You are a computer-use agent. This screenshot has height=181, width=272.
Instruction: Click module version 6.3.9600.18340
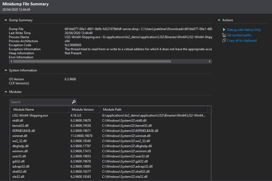[81, 141]
